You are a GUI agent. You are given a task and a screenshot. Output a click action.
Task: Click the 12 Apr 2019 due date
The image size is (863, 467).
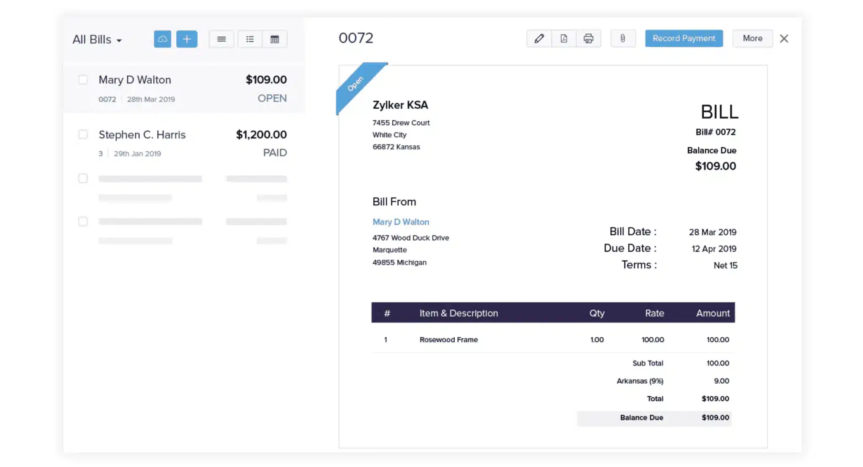pos(714,249)
